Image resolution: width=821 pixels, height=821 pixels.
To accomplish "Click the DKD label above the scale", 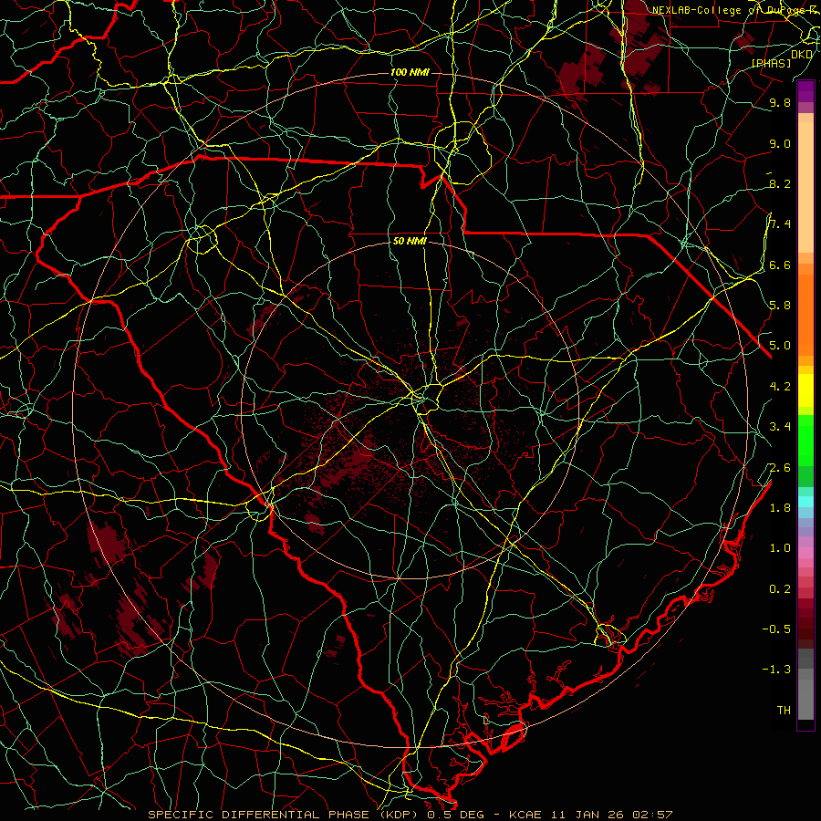I will pyautogui.click(x=802, y=55).
